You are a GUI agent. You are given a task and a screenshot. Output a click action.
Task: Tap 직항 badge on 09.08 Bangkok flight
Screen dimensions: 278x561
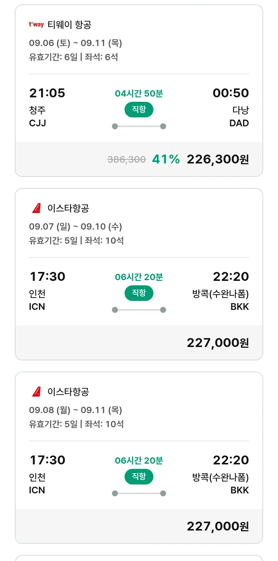(x=139, y=477)
